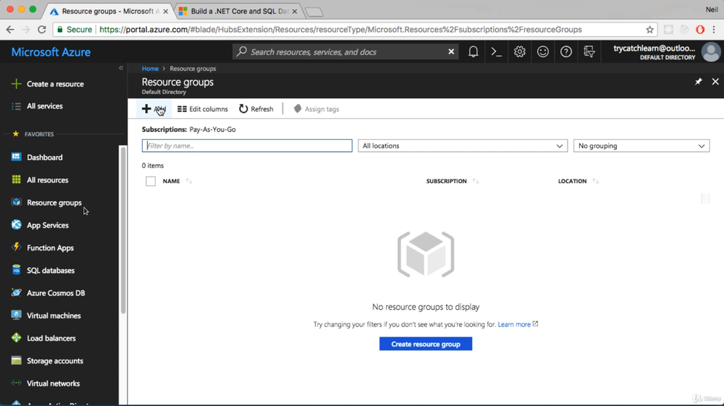The image size is (724, 406).
Task: Open the Chrome three-dot menu
Action: (x=715, y=30)
